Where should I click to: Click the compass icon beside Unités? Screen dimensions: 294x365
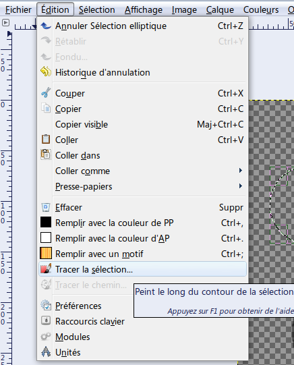[46, 352]
